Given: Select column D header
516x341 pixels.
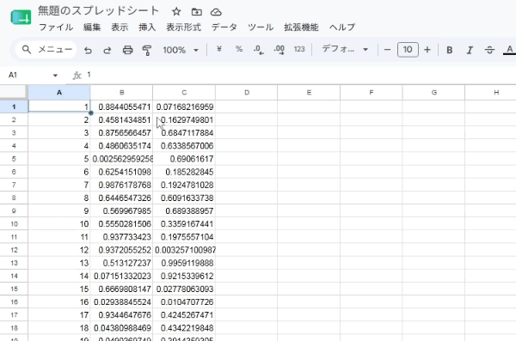Looking at the screenshot, I should coord(247,93).
